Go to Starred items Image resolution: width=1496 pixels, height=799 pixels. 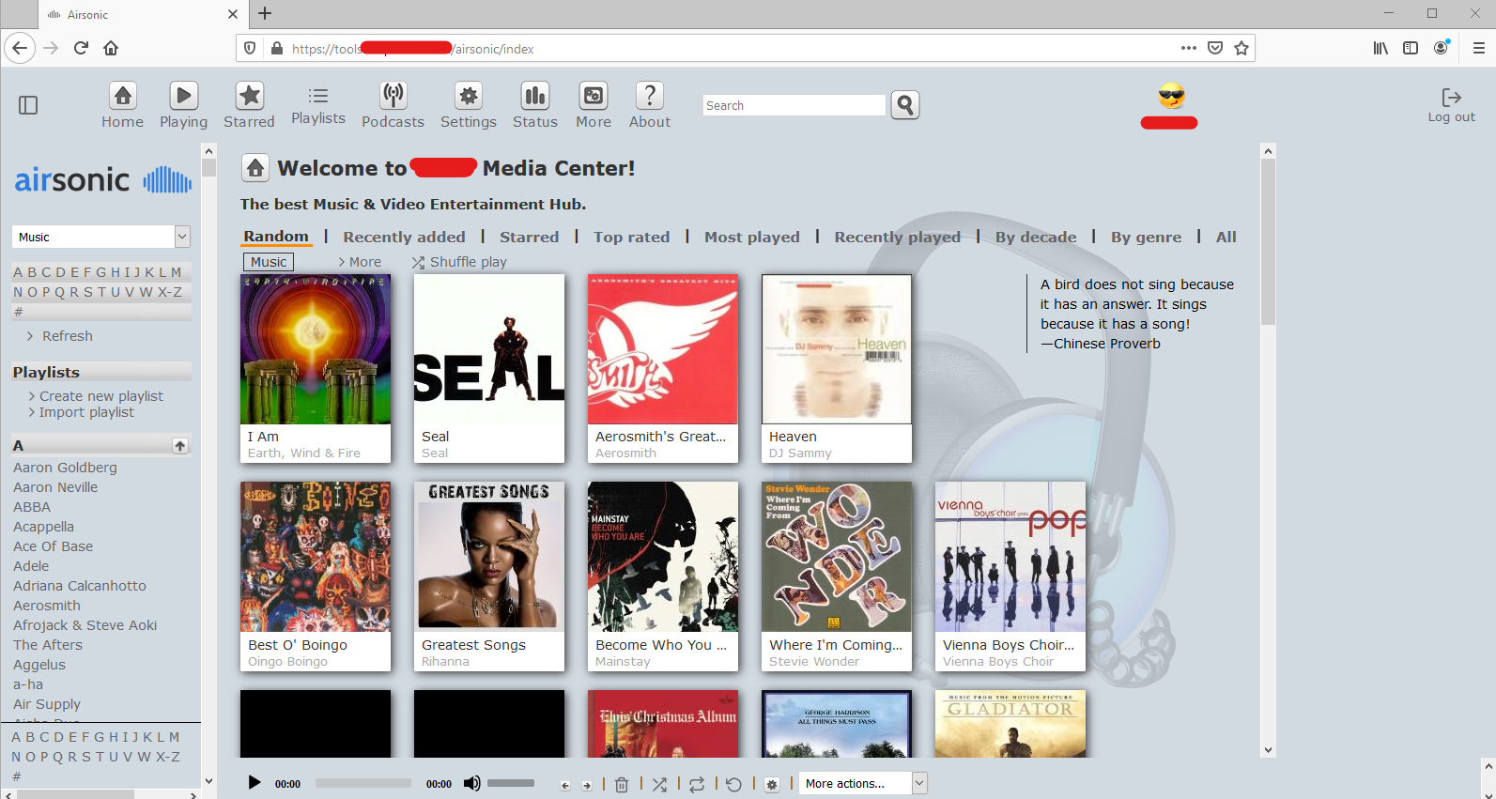250,96
